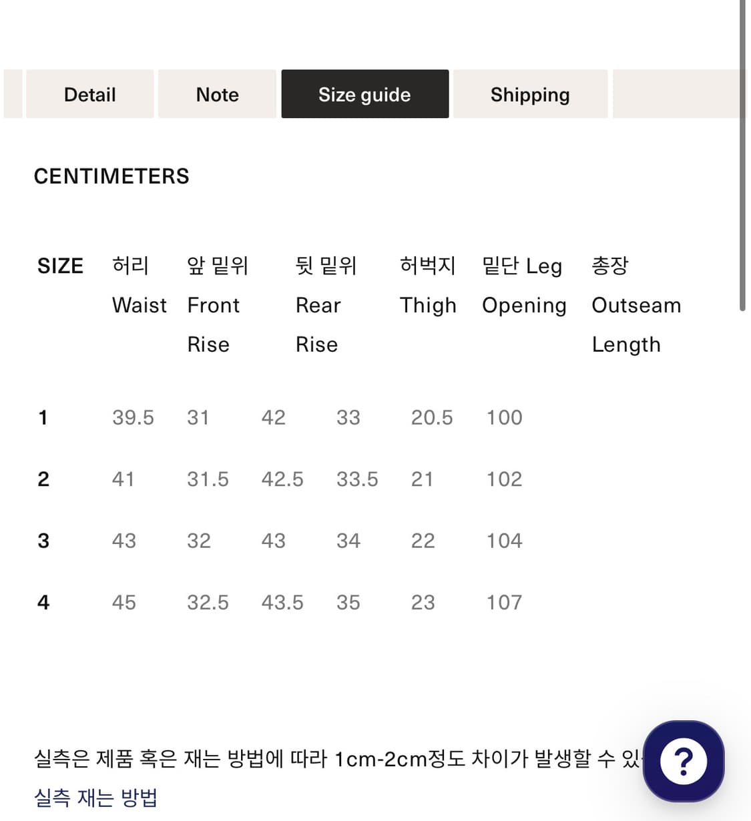Click the CENTIMETERS heading
Viewport: 751px width, 821px height.
coord(111,176)
